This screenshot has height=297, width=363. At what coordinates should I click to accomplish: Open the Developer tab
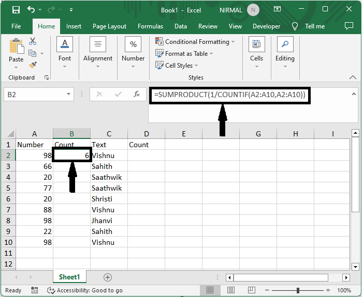click(x=266, y=26)
